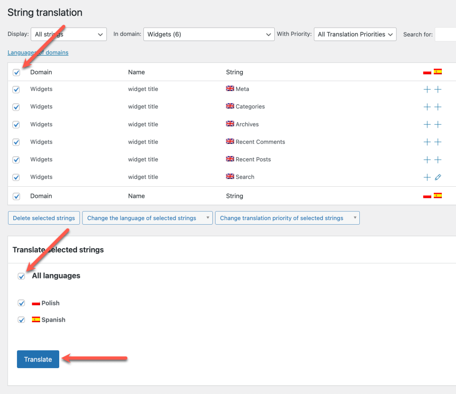Image resolution: width=456 pixels, height=394 pixels.
Task: Open the Display All strings dropdown
Action: pyautogui.click(x=69, y=34)
